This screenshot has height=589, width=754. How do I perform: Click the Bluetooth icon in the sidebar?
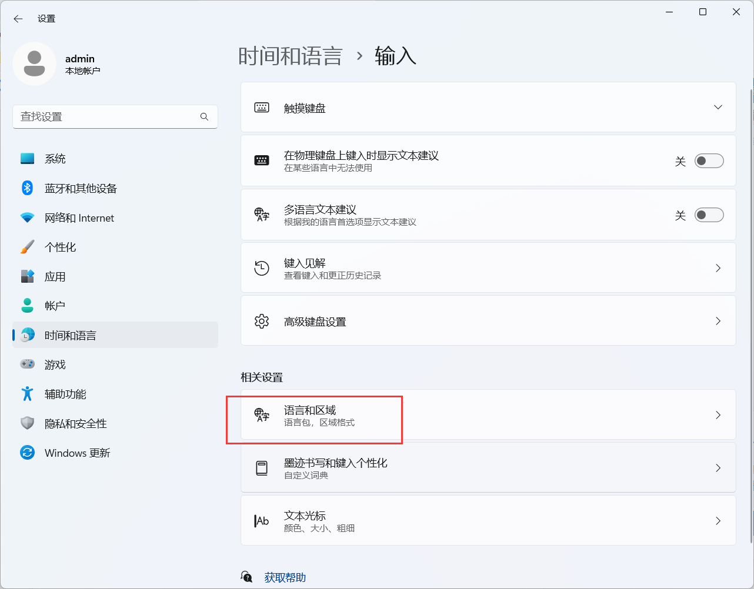coord(28,188)
